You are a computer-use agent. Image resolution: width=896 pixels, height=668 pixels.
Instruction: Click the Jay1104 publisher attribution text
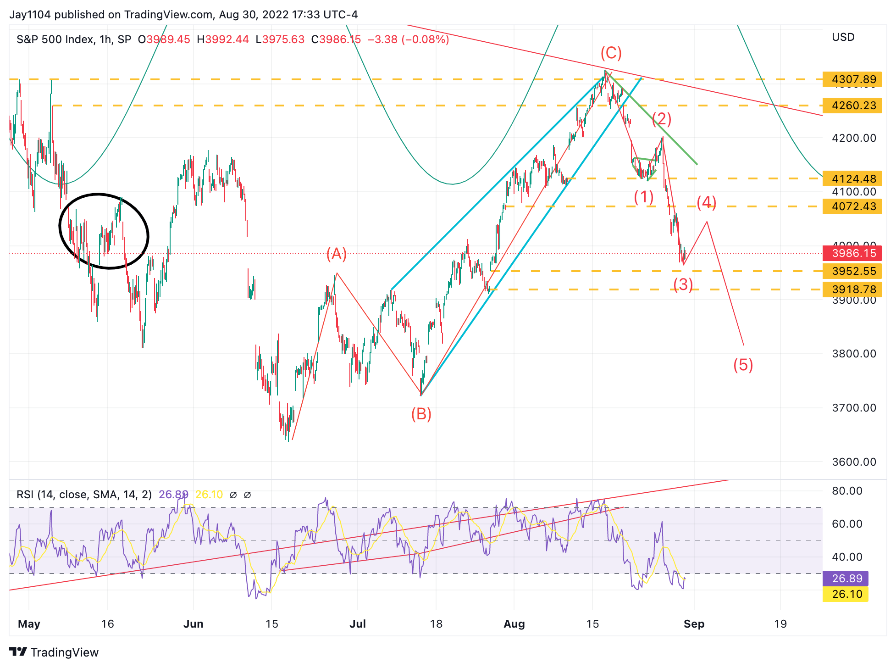click(x=183, y=15)
